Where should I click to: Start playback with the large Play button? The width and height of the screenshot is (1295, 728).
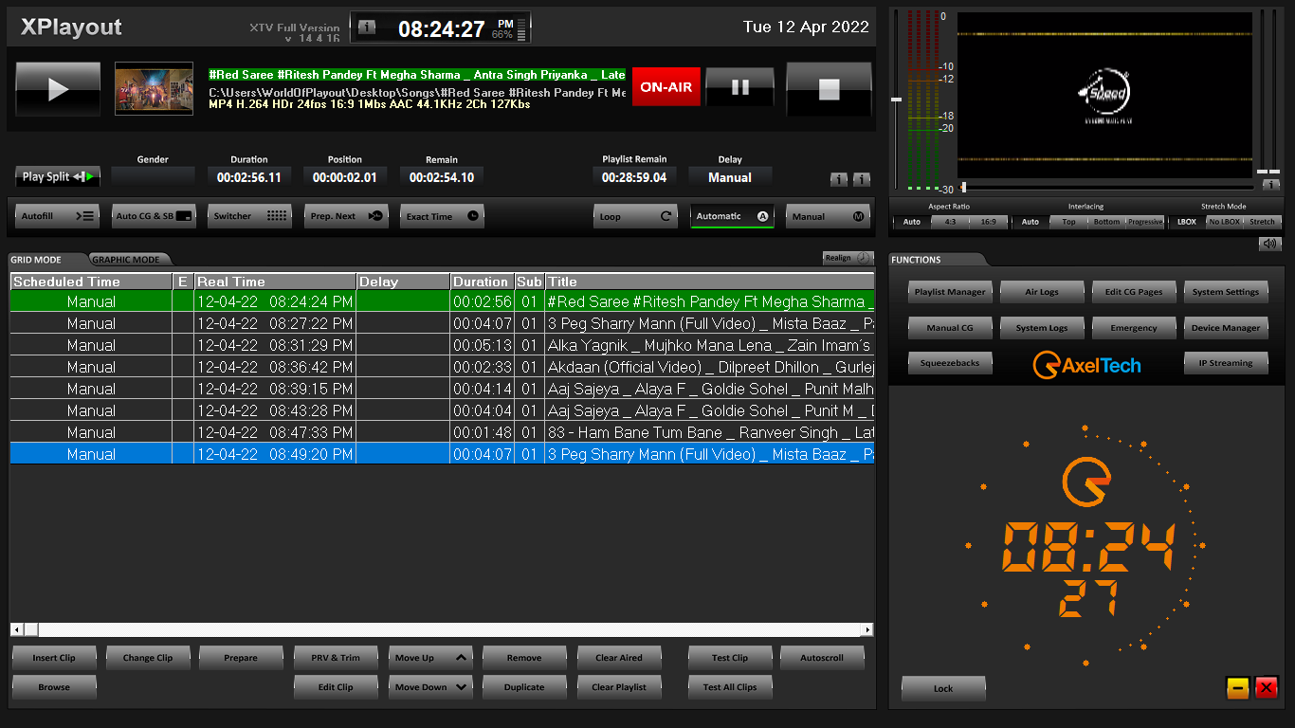[x=58, y=89]
